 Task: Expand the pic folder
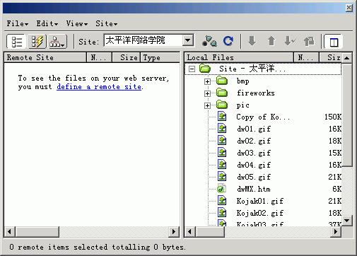pos(207,105)
